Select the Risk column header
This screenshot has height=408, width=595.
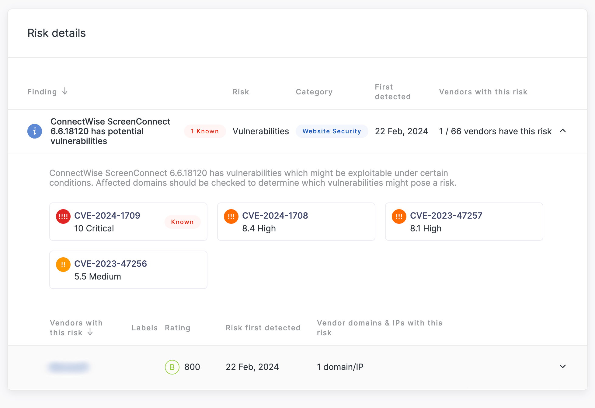pos(241,92)
